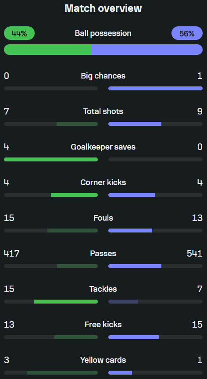The height and width of the screenshot is (379, 207).
Task: Select the Goalkeeper saves label
Action: click(x=103, y=147)
